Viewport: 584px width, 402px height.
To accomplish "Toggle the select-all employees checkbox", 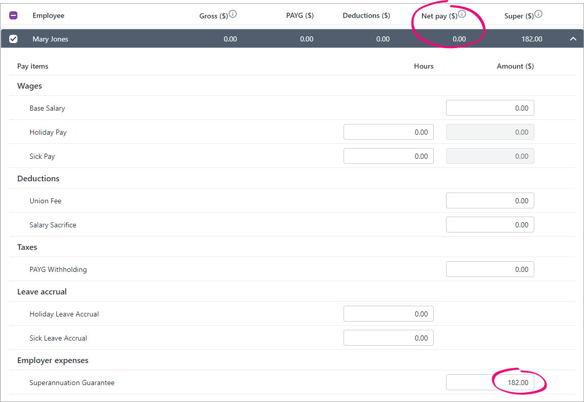I will (x=13, y=15).
